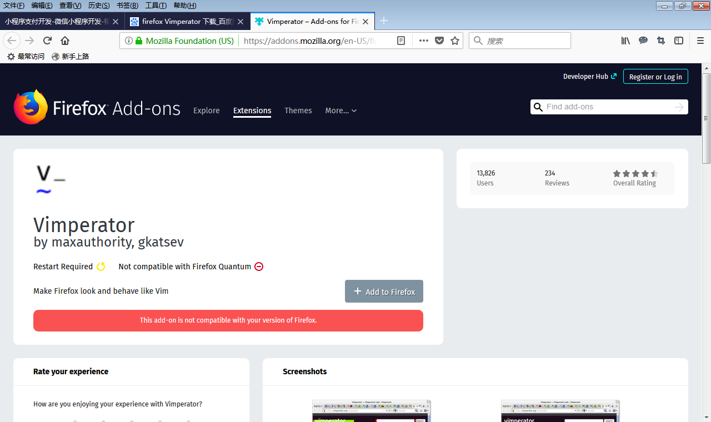Open the Developer Hub link
Viewport: 711px width, 422px height.
click(x=590, y=77)
